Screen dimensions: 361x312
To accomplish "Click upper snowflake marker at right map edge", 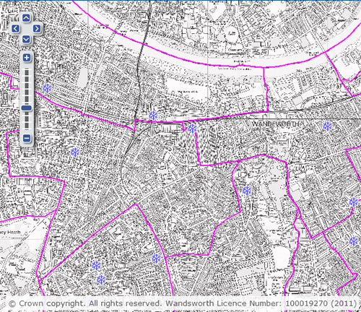I will (354, 202).
